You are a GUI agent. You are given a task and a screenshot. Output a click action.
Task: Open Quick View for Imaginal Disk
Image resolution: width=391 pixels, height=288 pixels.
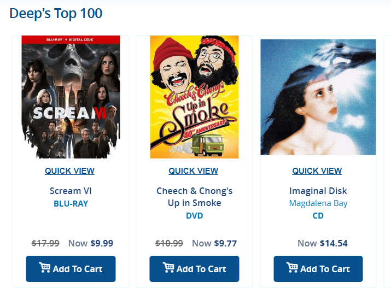(x=317, y=171)
